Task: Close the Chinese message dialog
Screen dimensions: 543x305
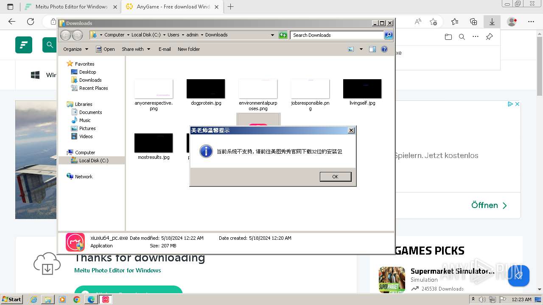Action: pyautogui.click(x=351, y=130)
